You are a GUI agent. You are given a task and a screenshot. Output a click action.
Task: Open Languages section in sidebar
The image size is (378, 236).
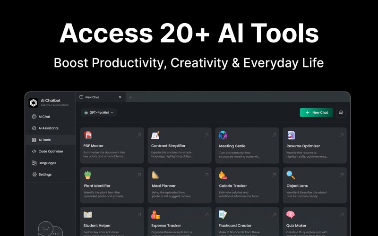click(47, 163)
